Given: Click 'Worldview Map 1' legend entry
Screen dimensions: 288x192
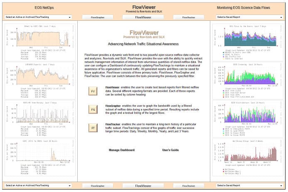Looking at the screenshot, I should [233, 172].
